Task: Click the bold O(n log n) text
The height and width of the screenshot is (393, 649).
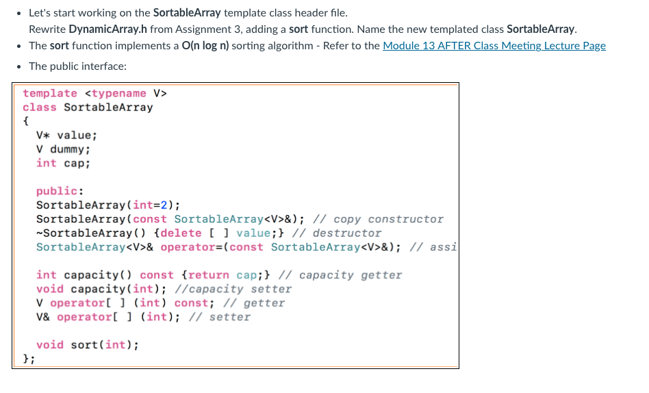Action: point(205,46)
